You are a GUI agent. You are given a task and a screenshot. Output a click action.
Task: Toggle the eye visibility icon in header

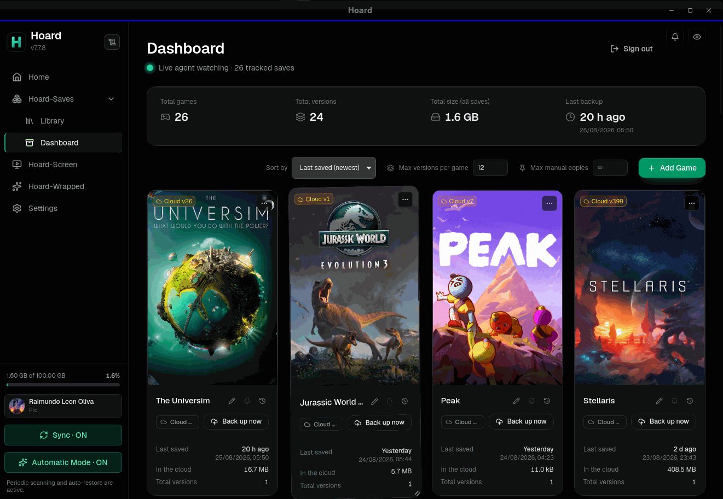tap(697, 37)
